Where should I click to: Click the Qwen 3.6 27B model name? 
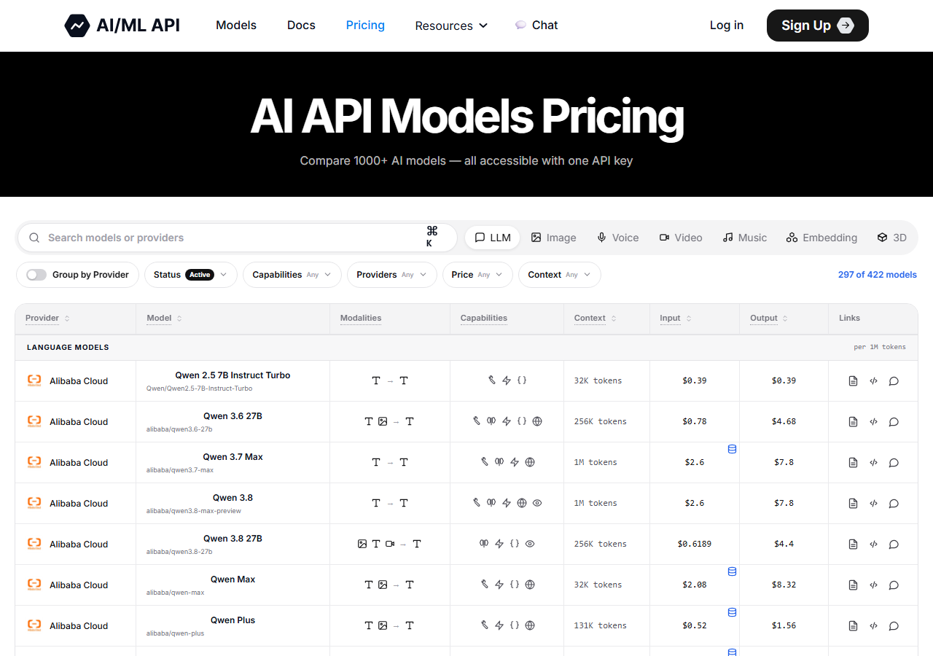click(233, 416)
